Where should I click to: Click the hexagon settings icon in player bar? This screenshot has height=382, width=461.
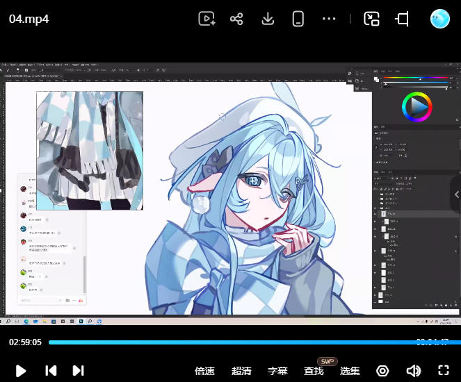(382, 371)
